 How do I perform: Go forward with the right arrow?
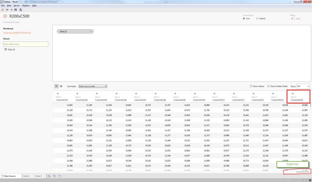pyautogui.click(x=11, y=10)
